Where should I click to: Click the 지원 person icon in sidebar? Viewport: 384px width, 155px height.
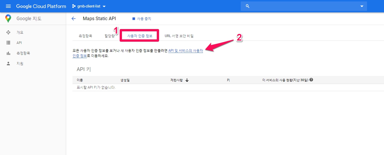[x=8, y=64]
